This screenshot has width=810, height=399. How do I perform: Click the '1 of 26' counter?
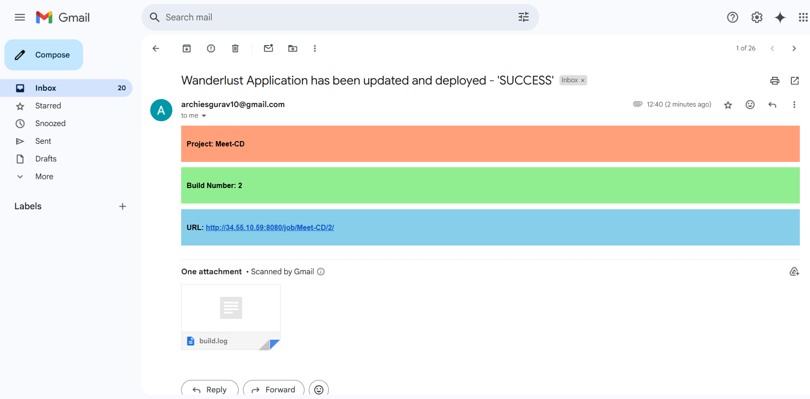tap(745, 48)
